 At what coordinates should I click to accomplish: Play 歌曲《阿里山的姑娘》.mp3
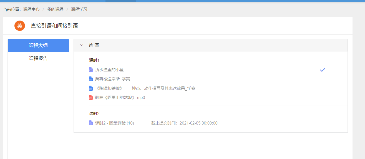[120, 98]
